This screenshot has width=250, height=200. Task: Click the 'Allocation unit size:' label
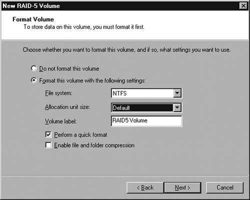tap(67, 107)
